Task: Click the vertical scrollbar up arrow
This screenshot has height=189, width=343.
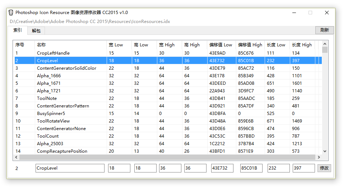Action: 325,44
